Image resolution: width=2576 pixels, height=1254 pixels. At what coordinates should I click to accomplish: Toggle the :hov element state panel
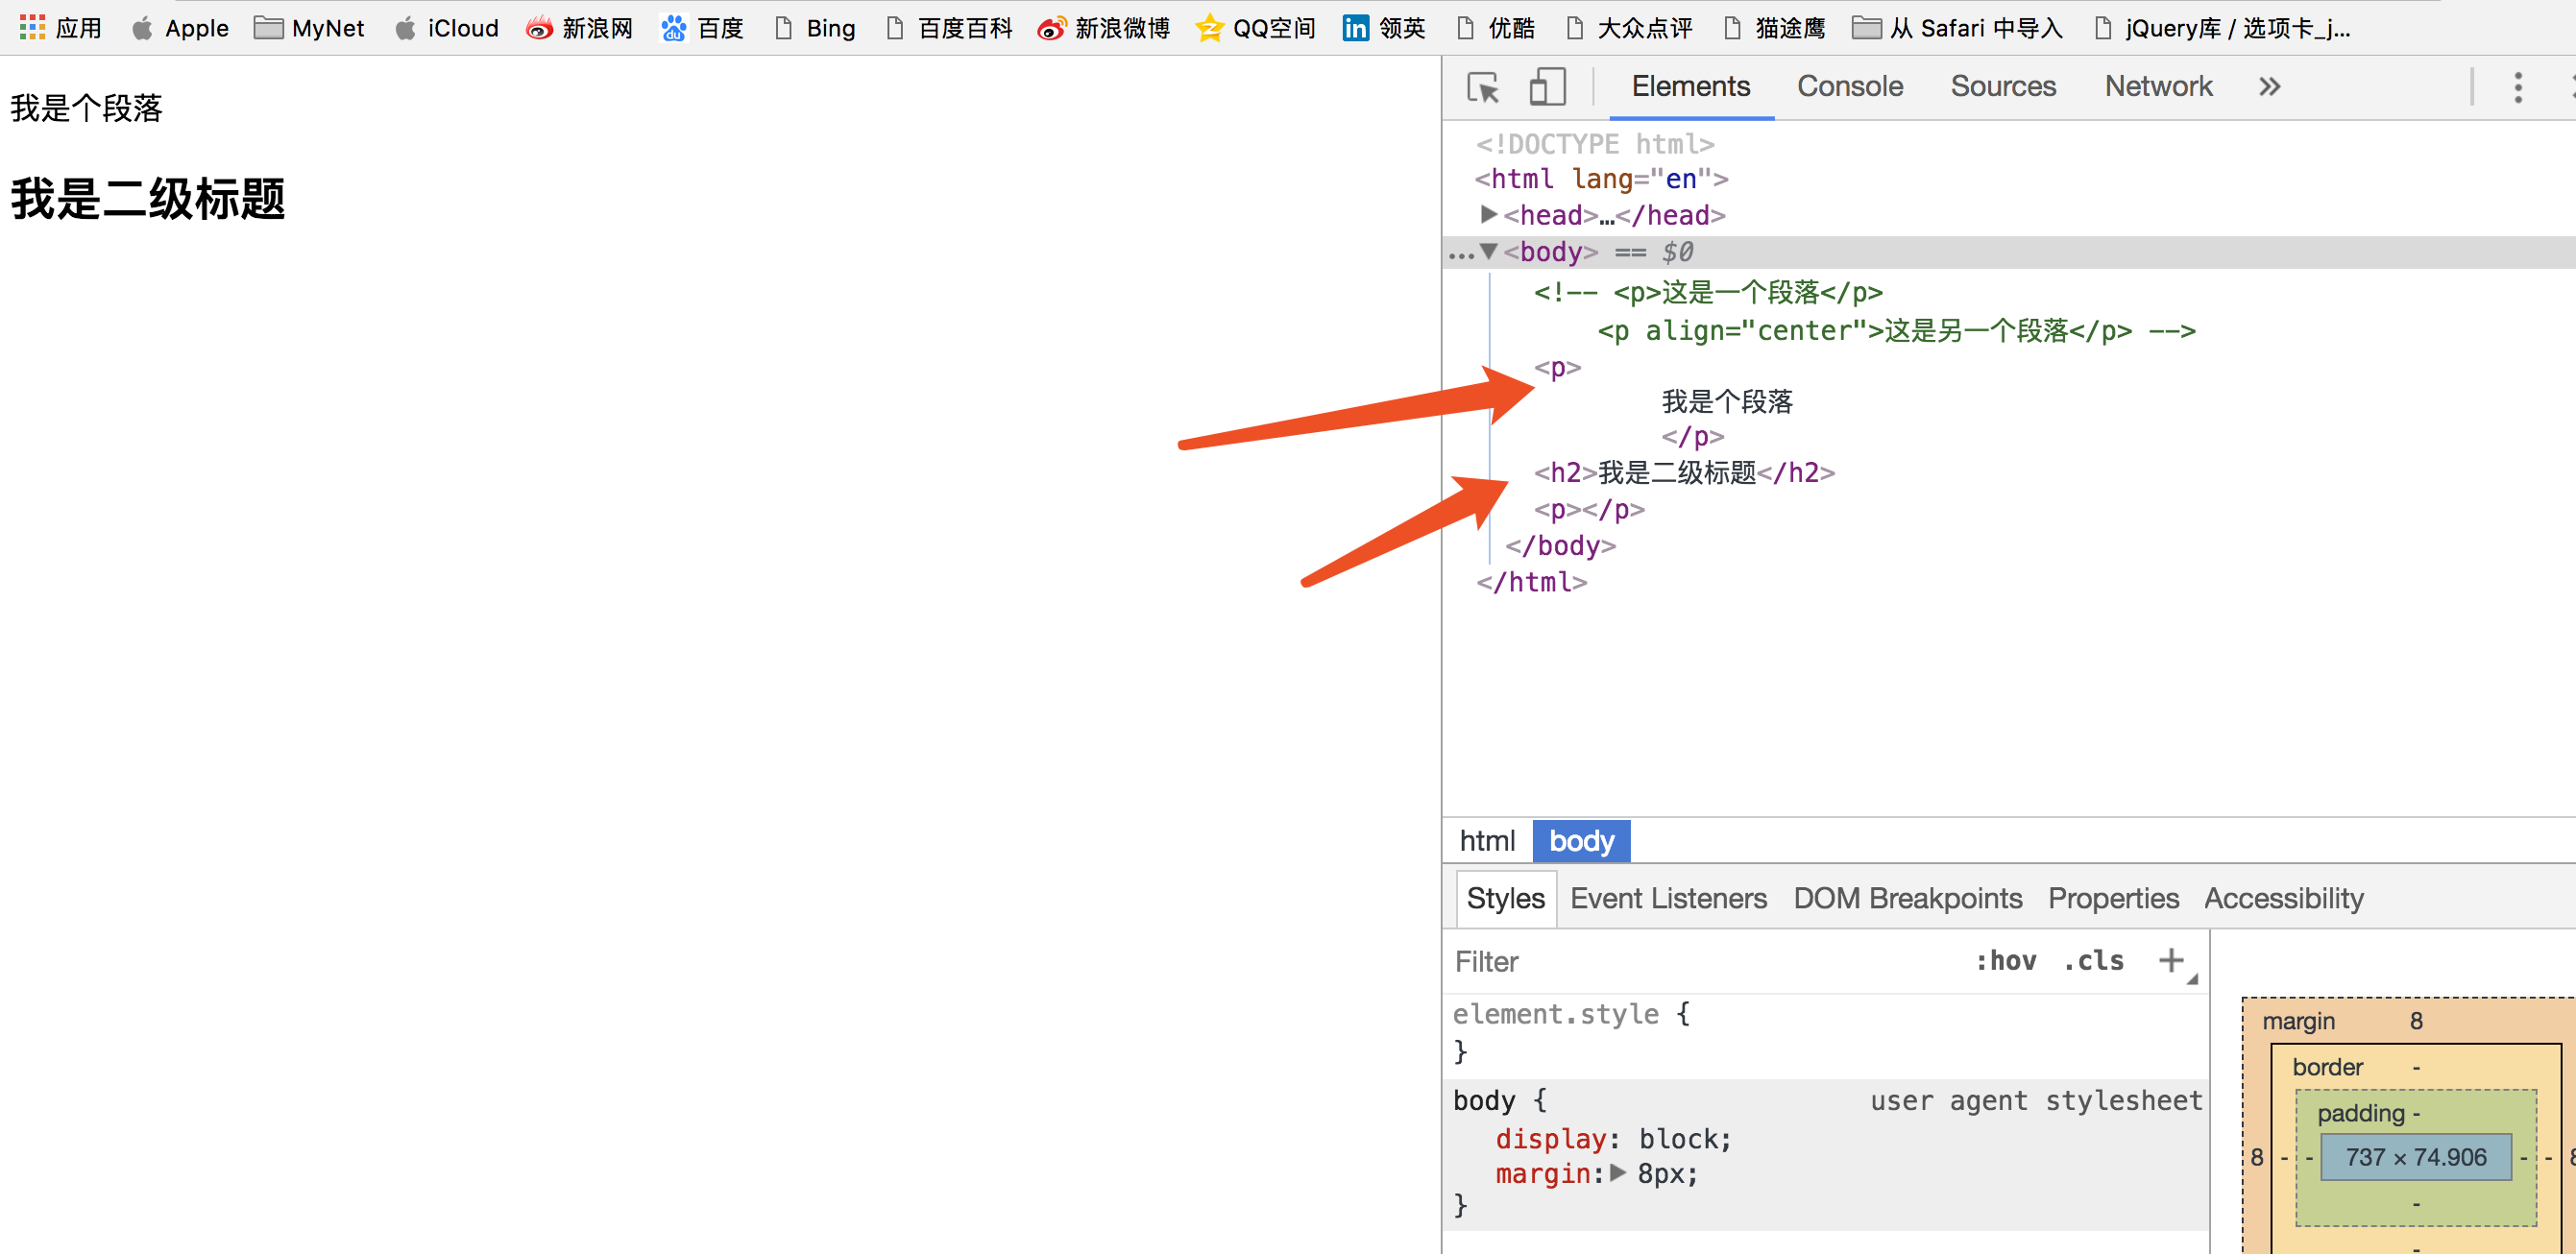click(x=2005, y=961)
